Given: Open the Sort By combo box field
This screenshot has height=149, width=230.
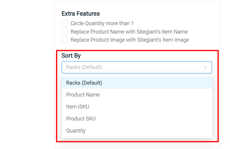Looking at the screenshot, I should click(137, 67).
